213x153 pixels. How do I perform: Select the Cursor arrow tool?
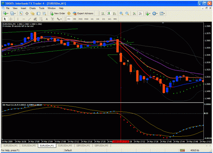pyautogui.click(x=5, y=19)
